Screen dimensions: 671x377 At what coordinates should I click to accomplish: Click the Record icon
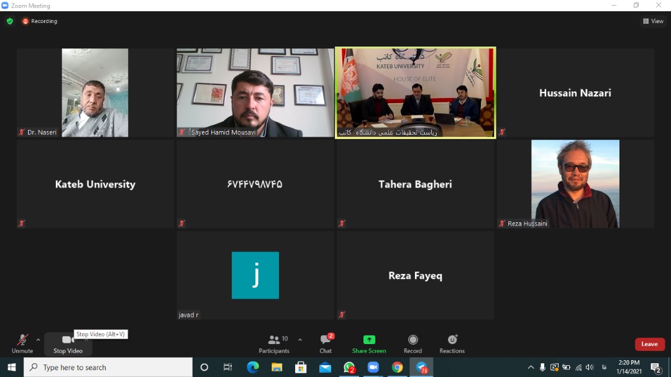(x=413, y=340)
